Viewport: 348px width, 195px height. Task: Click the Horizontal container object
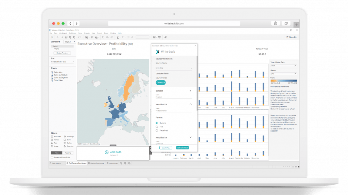point(56,137)
